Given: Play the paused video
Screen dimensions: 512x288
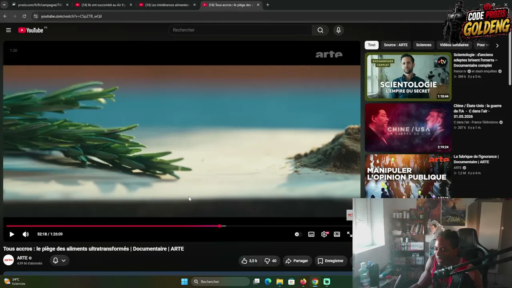Looking at the screenshot, I should coord(12,234).
